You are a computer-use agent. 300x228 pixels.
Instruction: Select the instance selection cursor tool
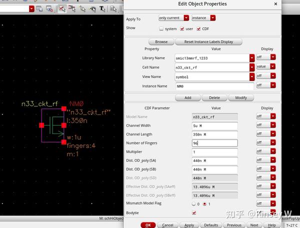click(72, 9)
